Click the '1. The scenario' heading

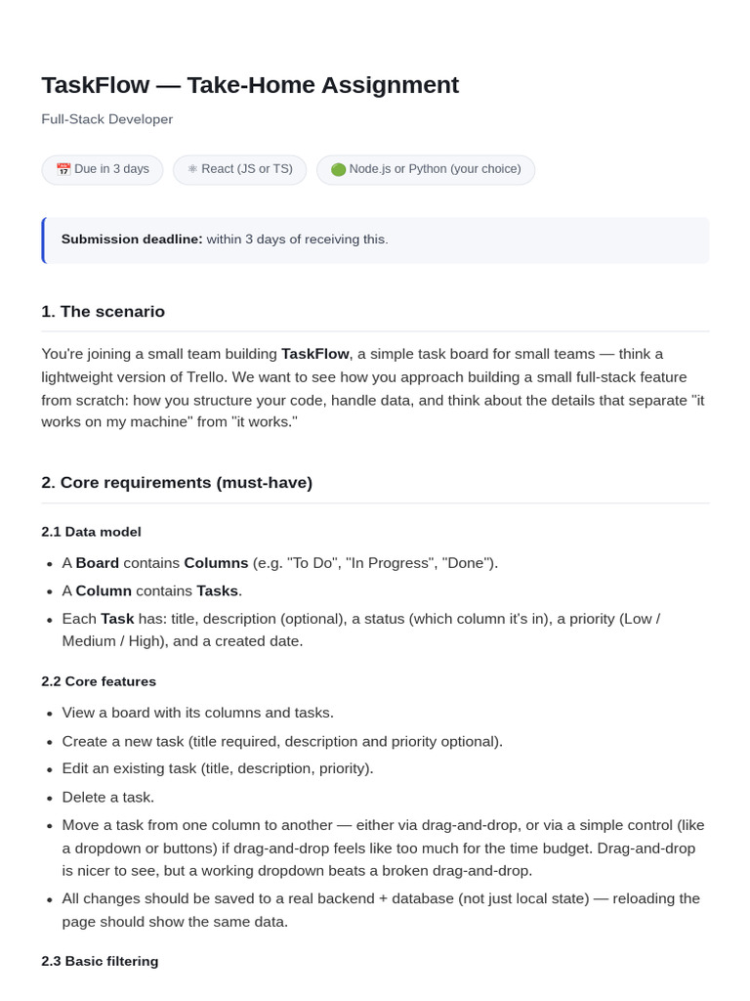point(104,312)
